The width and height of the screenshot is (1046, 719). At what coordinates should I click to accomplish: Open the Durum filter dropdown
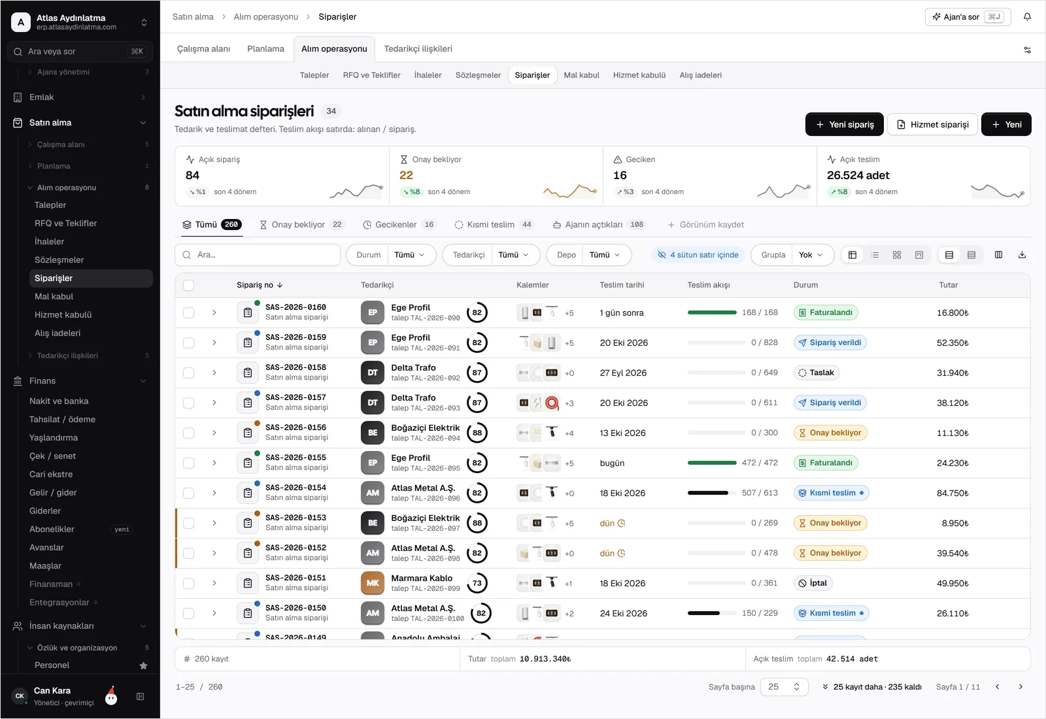pos(391,255)
